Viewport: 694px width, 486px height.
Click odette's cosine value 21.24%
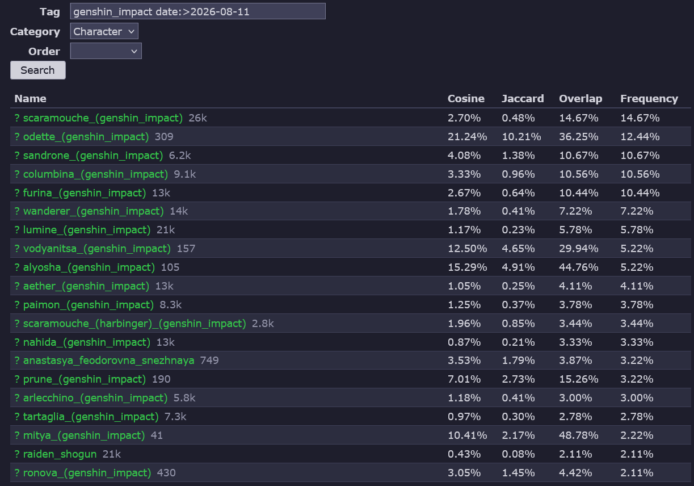[468, 137]
